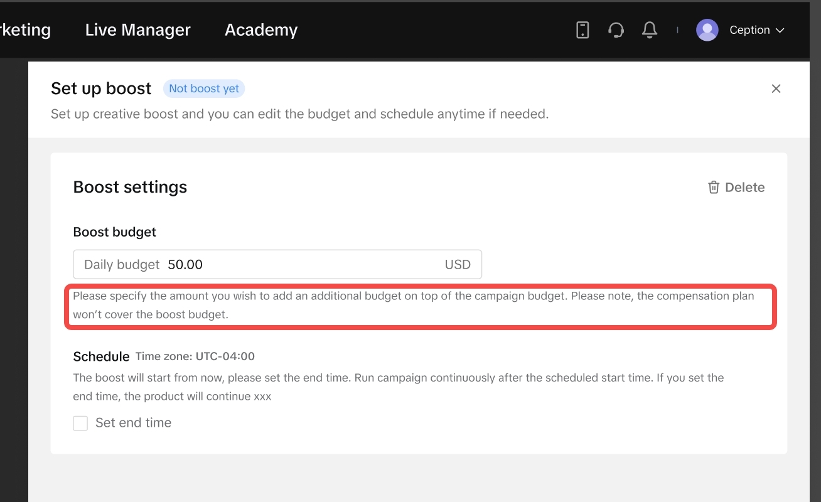This screenshot has width=821, height=502.
Task: Open the Academy menu item
Action: point(261,30)
